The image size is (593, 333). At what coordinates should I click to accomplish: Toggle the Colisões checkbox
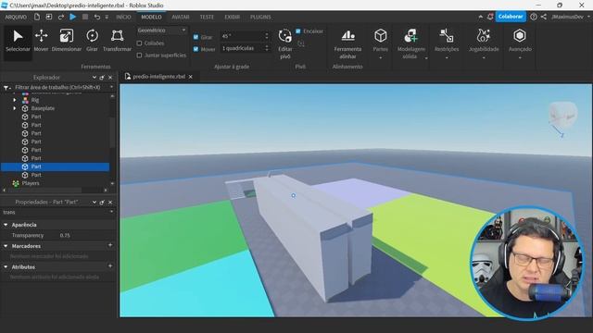point(139,43)
